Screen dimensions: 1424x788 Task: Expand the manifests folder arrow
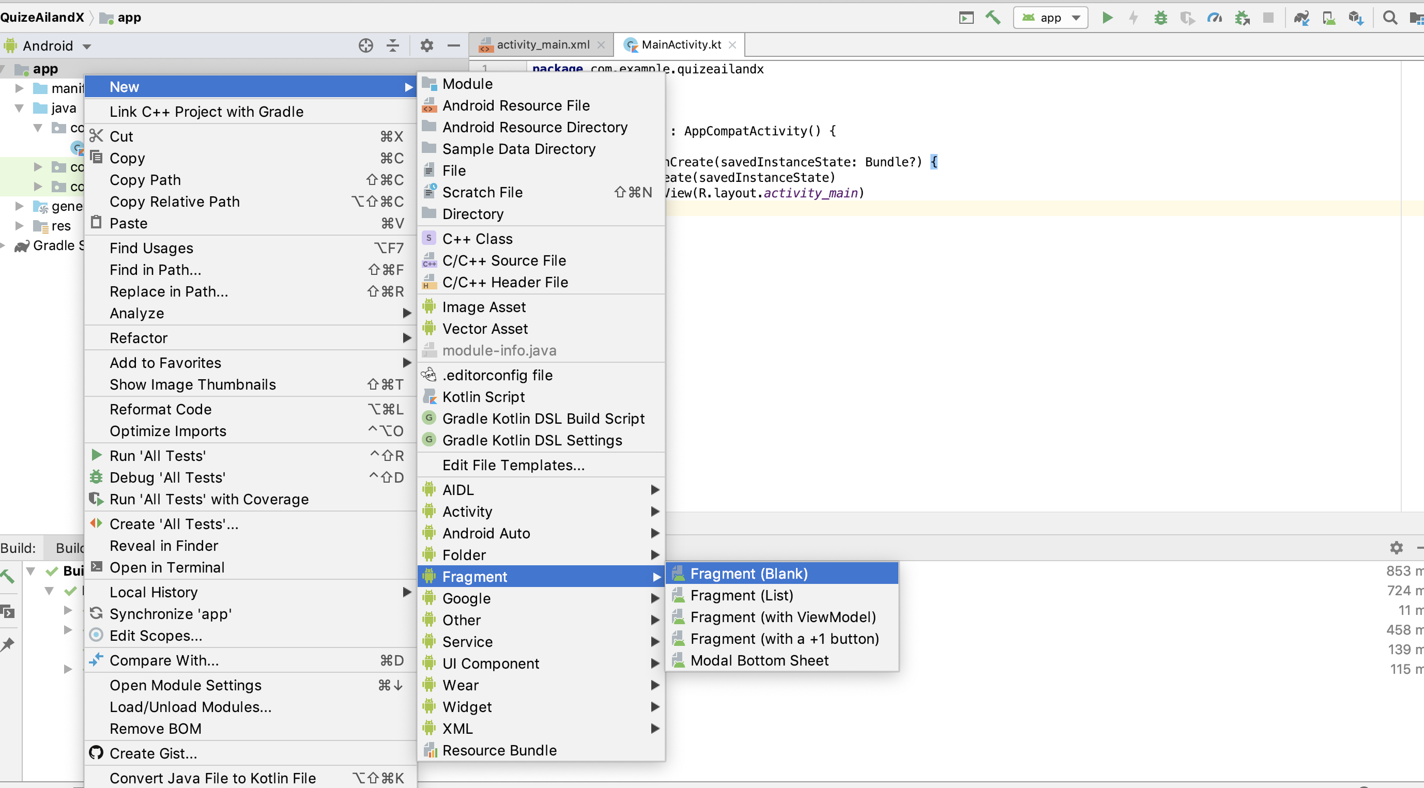tap(19, 88)
